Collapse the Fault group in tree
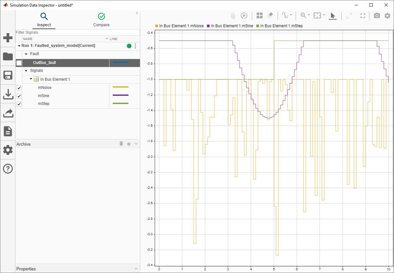 (x=26, y=54)
